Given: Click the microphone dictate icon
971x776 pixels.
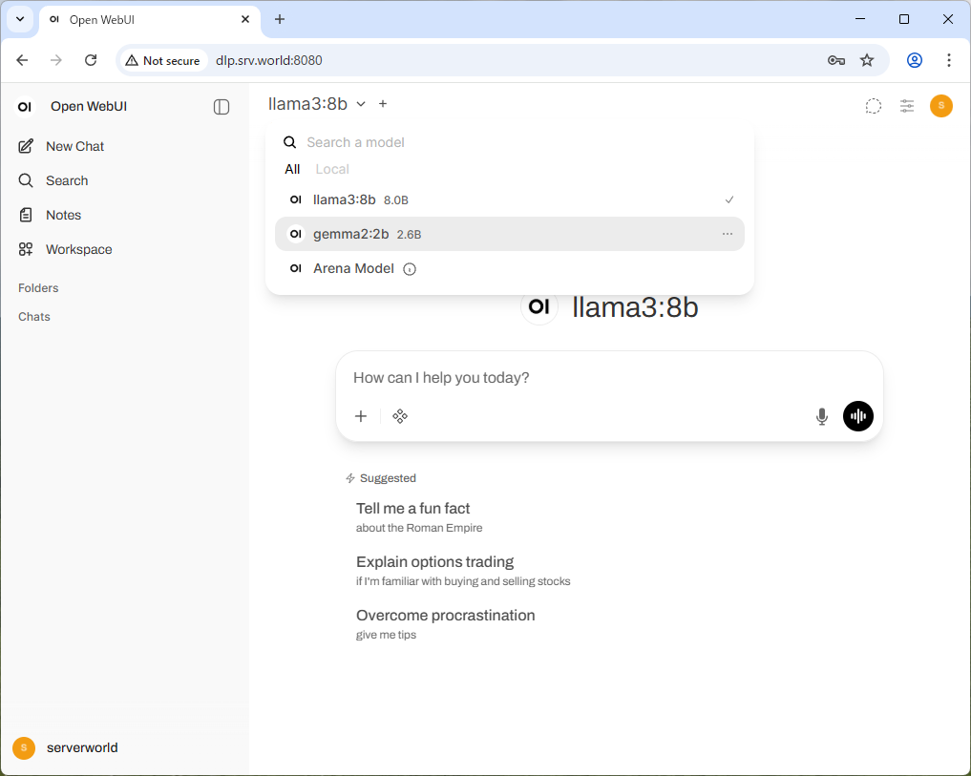Looking at the screenshot, I should click(x=821, y=416).
